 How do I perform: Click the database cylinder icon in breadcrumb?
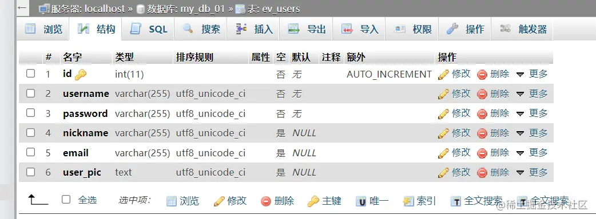click(x=140, y=10)
